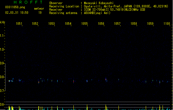173x110 pixels.
Task: Click the green HROFFT program title
Action: [x=28, y=2]
